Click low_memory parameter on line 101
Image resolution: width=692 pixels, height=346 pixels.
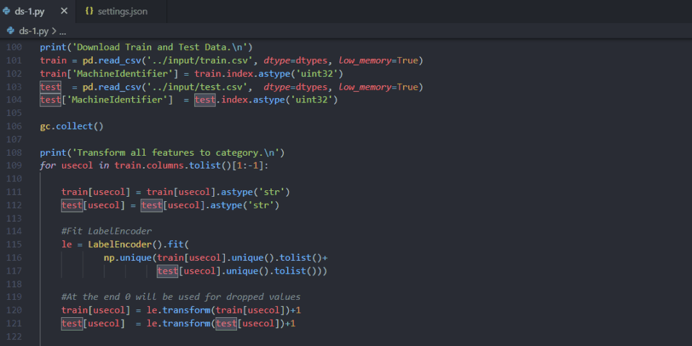(365, 60)
